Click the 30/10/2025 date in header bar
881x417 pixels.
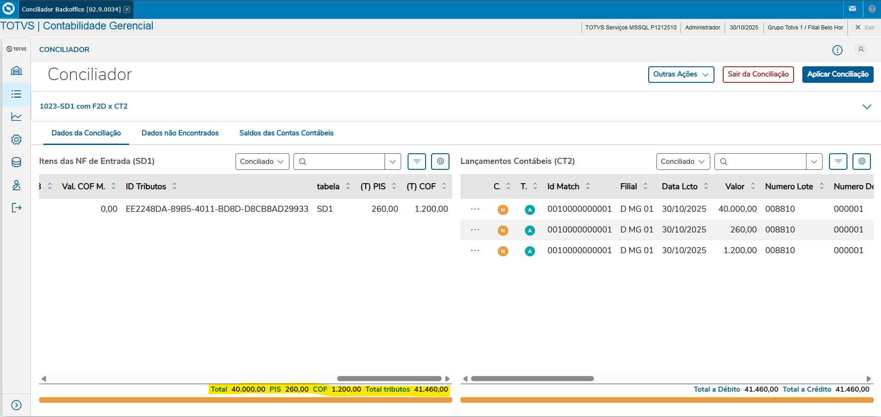pos(744,28)
